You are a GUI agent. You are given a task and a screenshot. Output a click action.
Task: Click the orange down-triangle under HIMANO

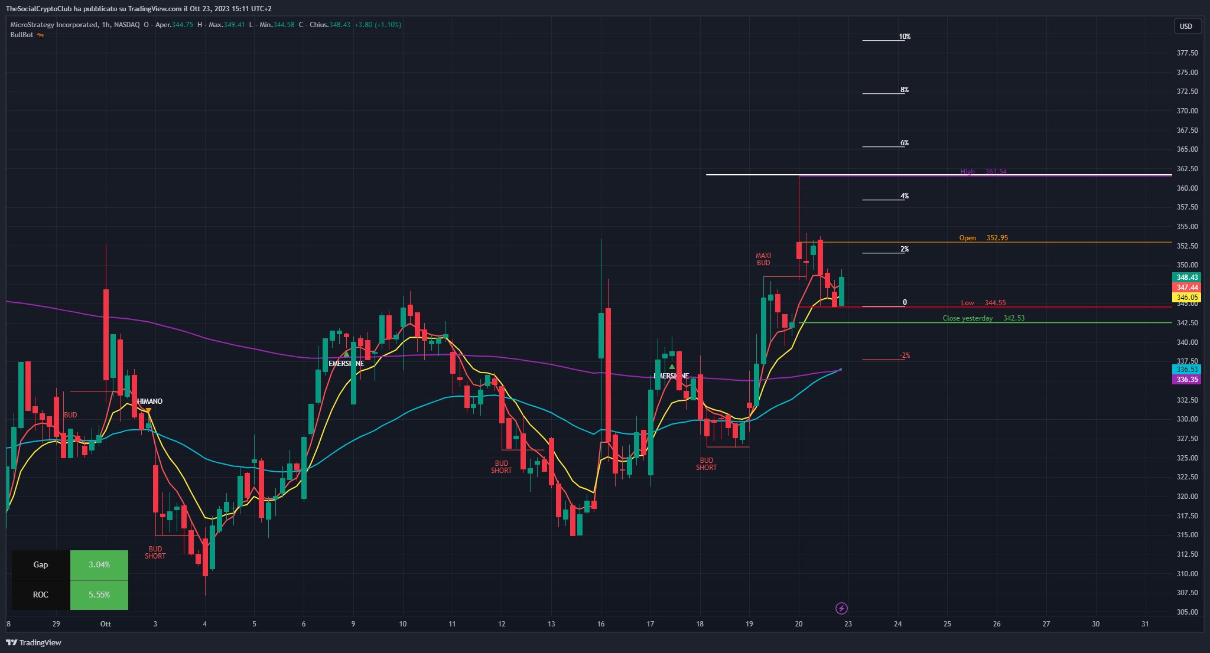click(x=148, y=410)
